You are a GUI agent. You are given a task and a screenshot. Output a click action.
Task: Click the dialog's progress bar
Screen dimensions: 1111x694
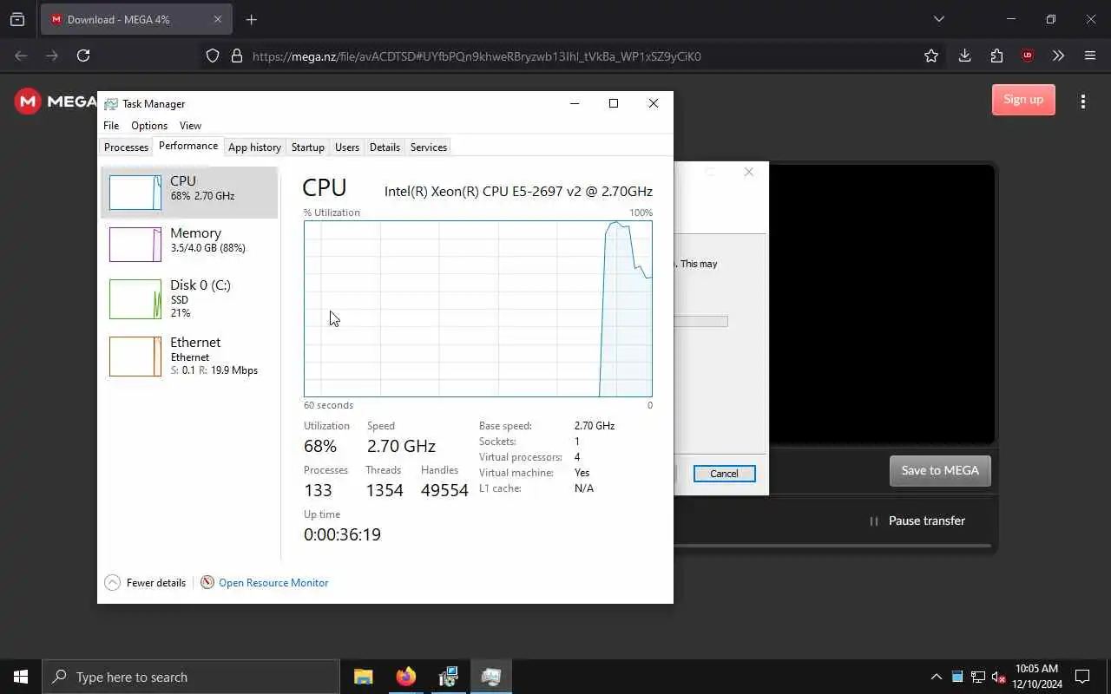tap(700, 322)
